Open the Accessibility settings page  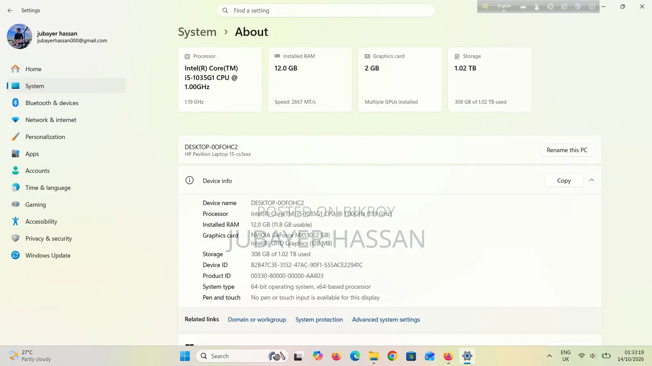click(x=66, y=222)
